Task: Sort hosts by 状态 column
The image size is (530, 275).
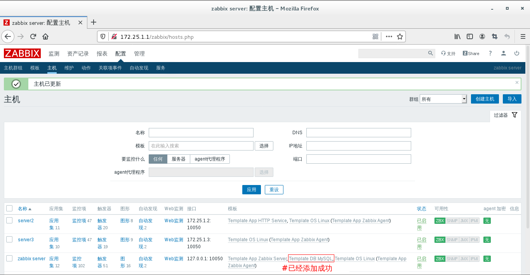Action: pyautogui.click(x=422, y=209)
